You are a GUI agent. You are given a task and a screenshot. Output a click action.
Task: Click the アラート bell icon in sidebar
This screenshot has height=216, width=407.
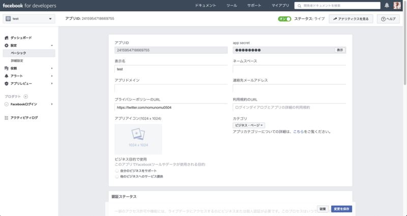click(x=7, y=76)
